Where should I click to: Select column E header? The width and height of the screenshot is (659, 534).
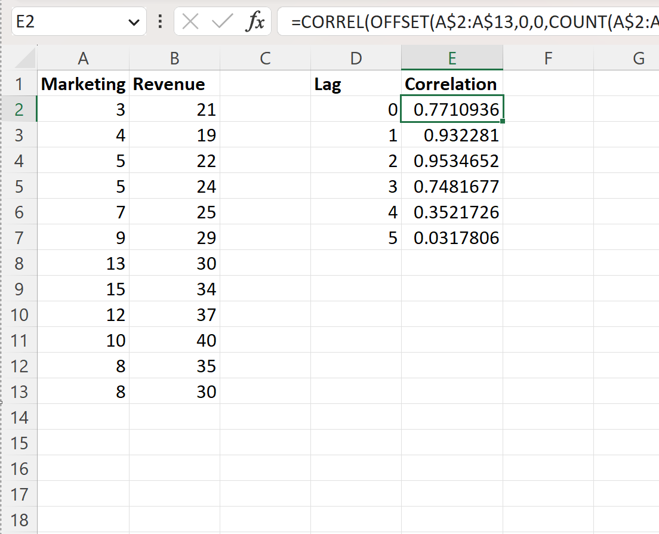(452, 58)
